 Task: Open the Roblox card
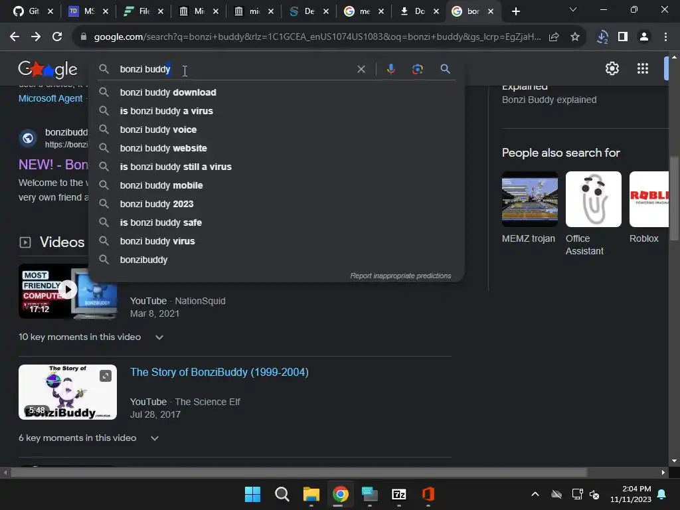coord(649,207)
